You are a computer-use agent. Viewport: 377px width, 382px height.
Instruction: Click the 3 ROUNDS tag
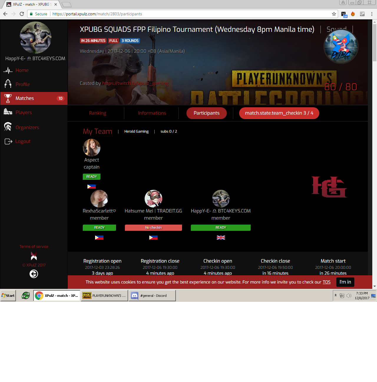(130, 41)
